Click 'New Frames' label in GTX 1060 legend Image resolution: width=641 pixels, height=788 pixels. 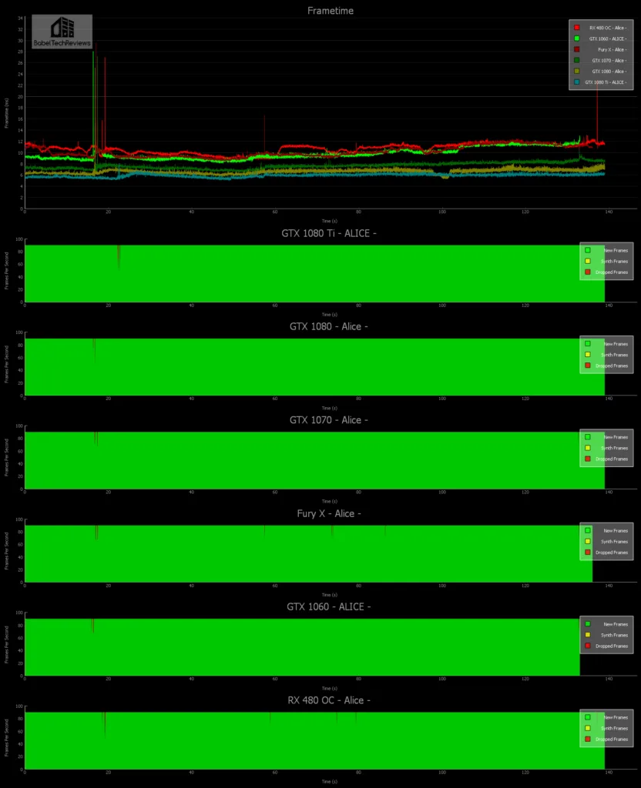[616, 624]
